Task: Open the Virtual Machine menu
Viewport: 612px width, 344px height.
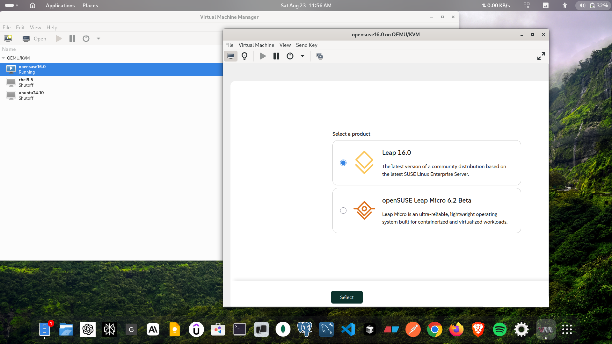Action: (x=256, y=45)
